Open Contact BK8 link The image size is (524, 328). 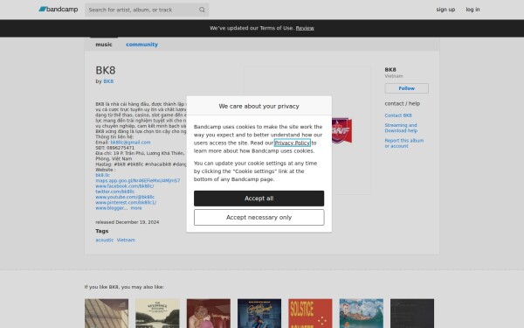398,115
